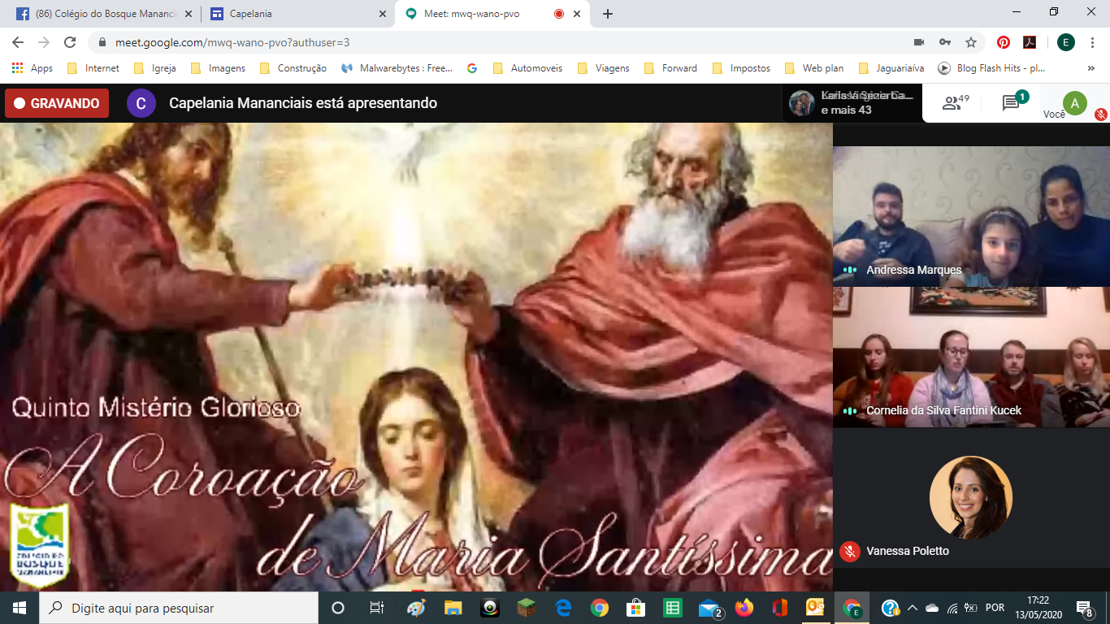Open the Blog Flash Hits bookmark
This screenshot has width=1110, height=624.
click(992, 68)
